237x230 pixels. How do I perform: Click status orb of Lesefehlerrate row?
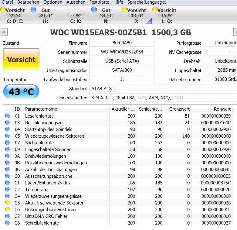click(x=7, y=116)
